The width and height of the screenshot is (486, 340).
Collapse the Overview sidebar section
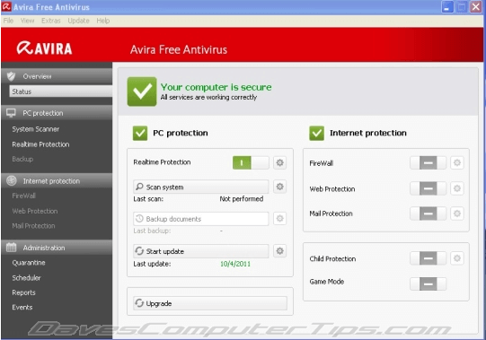coord(57,76)
